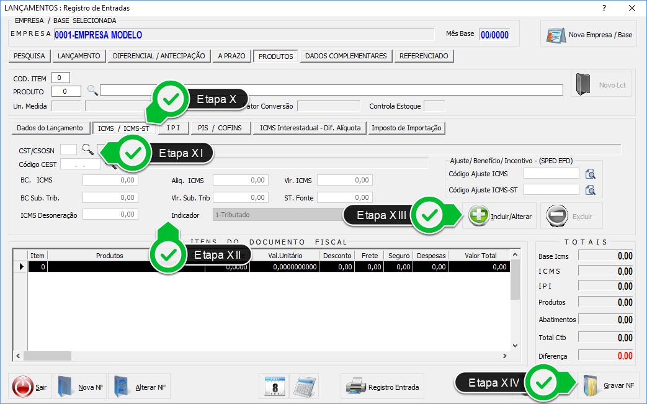Screen dimensions: 647x404
Task: Open the calculator icon button
Action: 304,387
